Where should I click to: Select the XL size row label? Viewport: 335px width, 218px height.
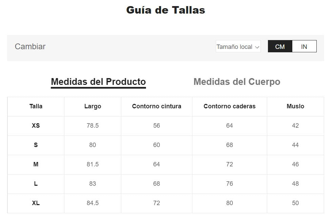coord(36,203)
